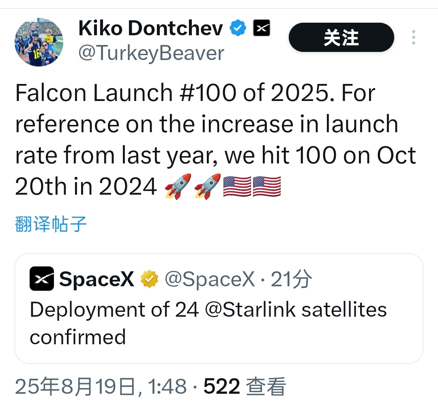View the 522 查看 view count
Screen dimensions: 438x412
[x=245, y=386]
